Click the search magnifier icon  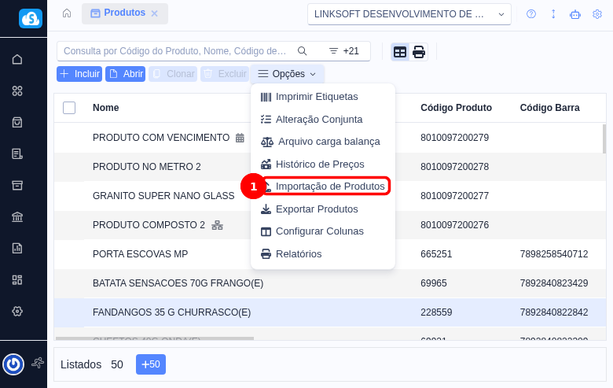click(302, 51)
